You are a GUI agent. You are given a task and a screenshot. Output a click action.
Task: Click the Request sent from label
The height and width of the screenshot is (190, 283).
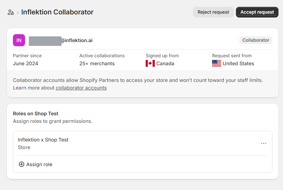point(232,56)
